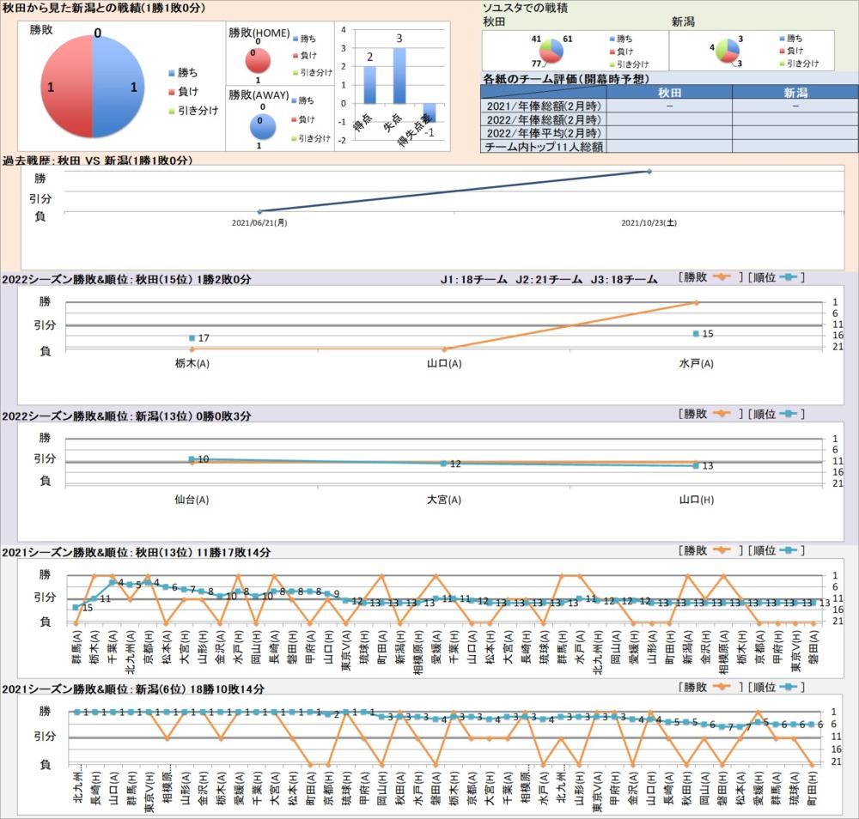Click the red 負け legend swatch of main pie
This screenshot has width=859, height=819.
(x=171, y=92)
